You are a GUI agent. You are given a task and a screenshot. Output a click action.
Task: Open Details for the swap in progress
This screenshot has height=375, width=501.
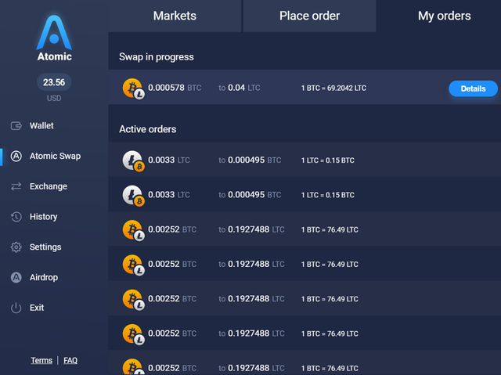(473, 88)
